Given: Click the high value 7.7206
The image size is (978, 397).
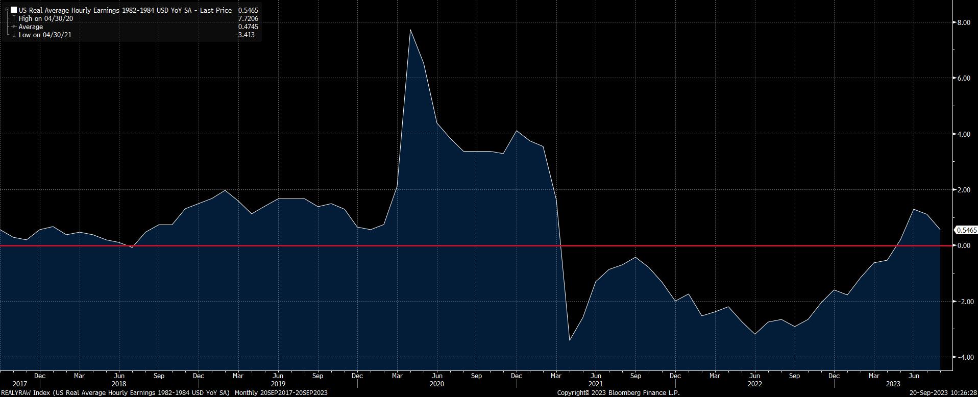Looking at the screenshot, I should click(x=248, y=18).
